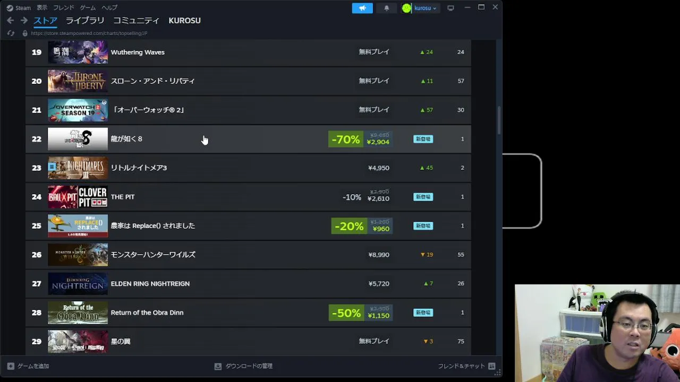Click Wuthering Waves title
This screenshot has width=680, height=382.
tap(138, 52)
